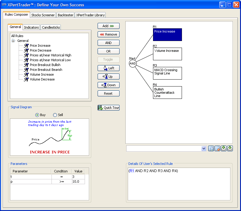Click the rule icon beside Price Breakout Bullish

point(26,65)
